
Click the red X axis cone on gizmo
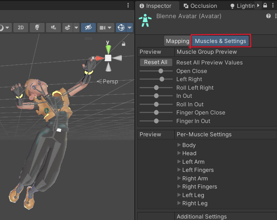[99, 58]
